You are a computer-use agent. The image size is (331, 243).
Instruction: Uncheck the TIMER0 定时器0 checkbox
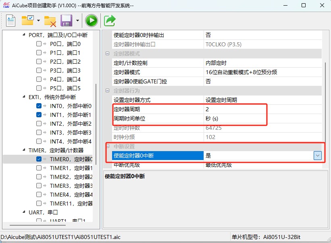point(39,159)
